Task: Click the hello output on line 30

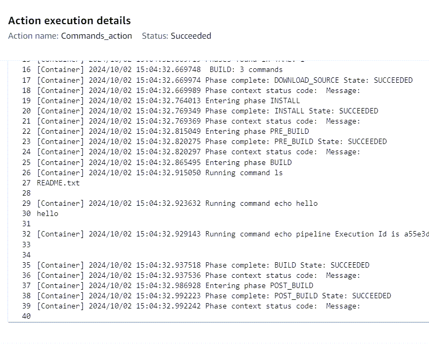Action: (47, 213)
